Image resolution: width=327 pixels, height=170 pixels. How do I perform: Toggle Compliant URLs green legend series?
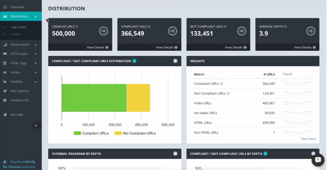coord(91,133)
